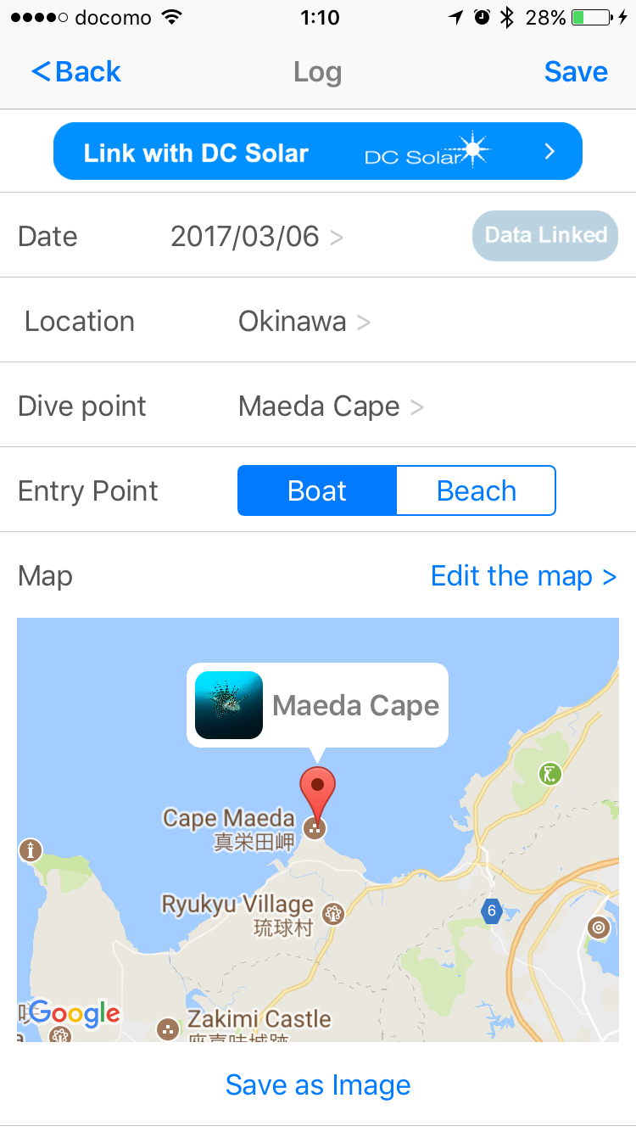Tap the battery icon in status bar
Viewport: 636px width, 1132px height.
pyautogui.click(x=591, y=18)
